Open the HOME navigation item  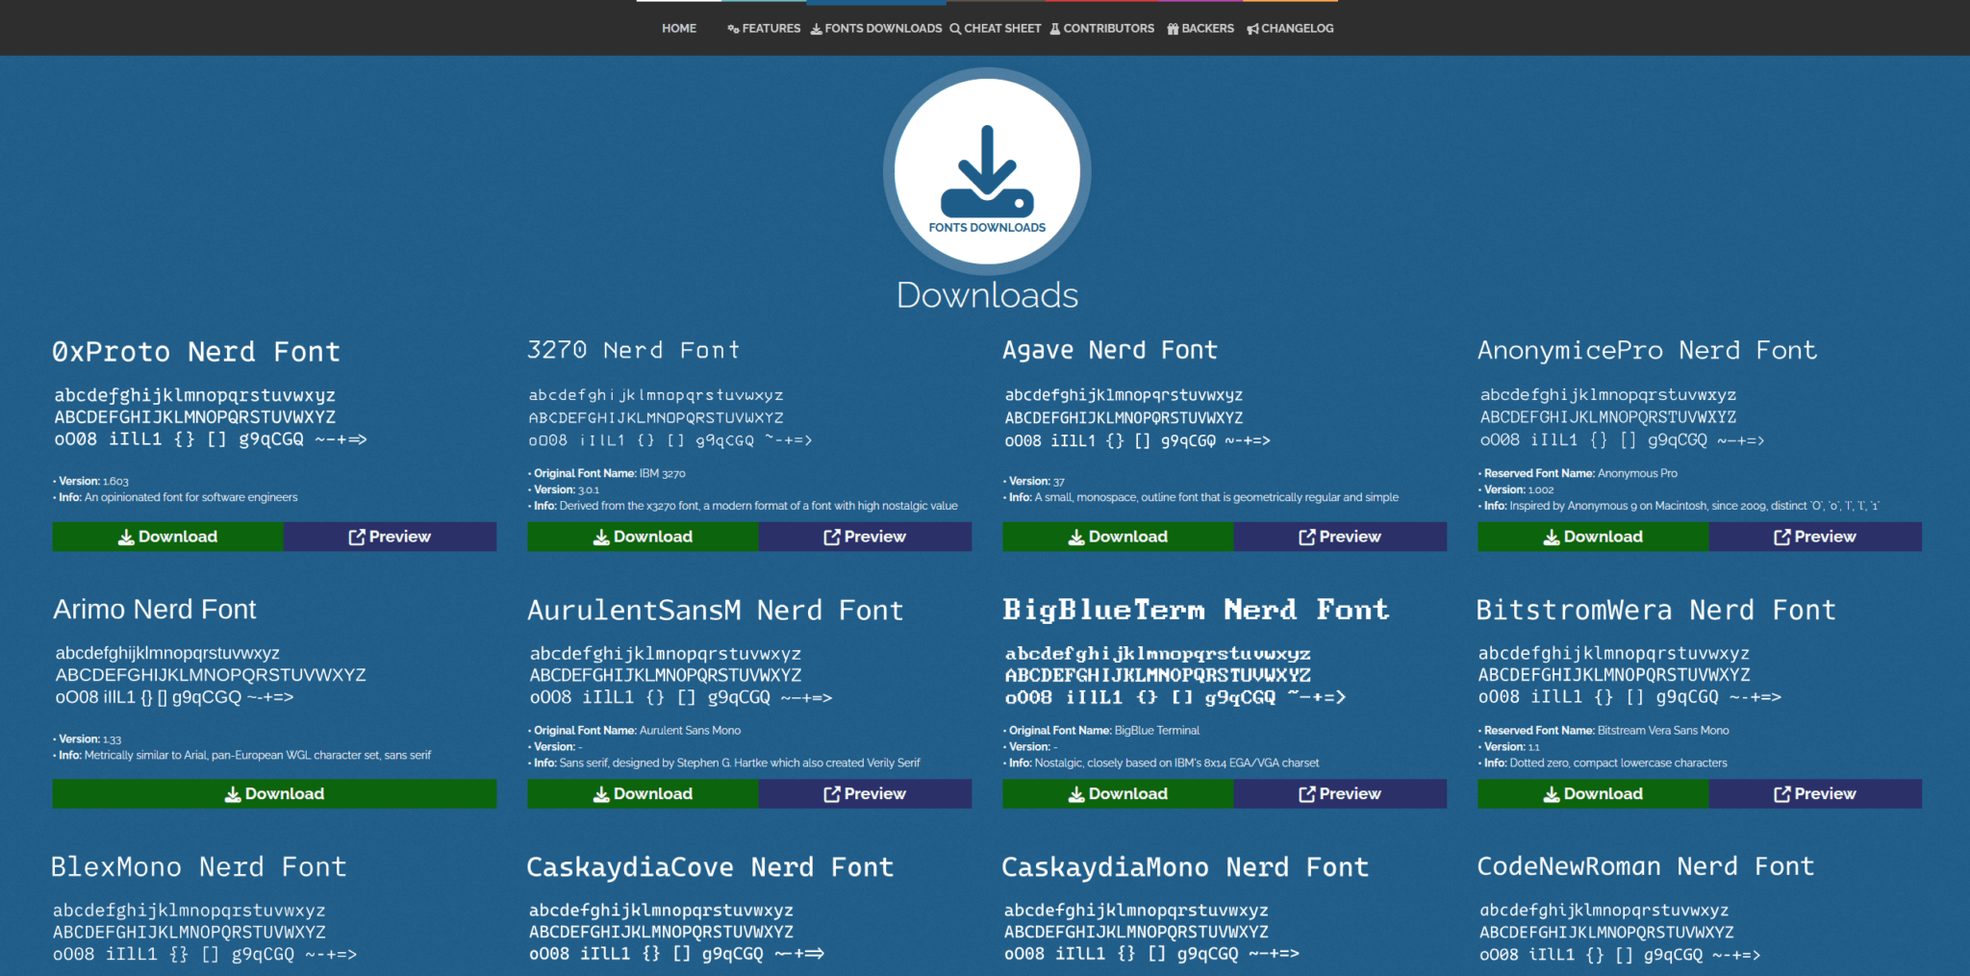[x=678, y=28]
